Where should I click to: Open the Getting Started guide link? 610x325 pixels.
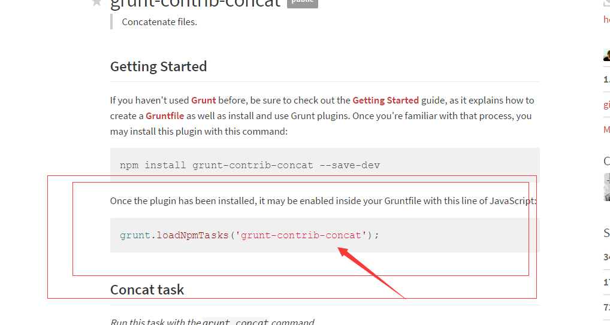(385, 100)
